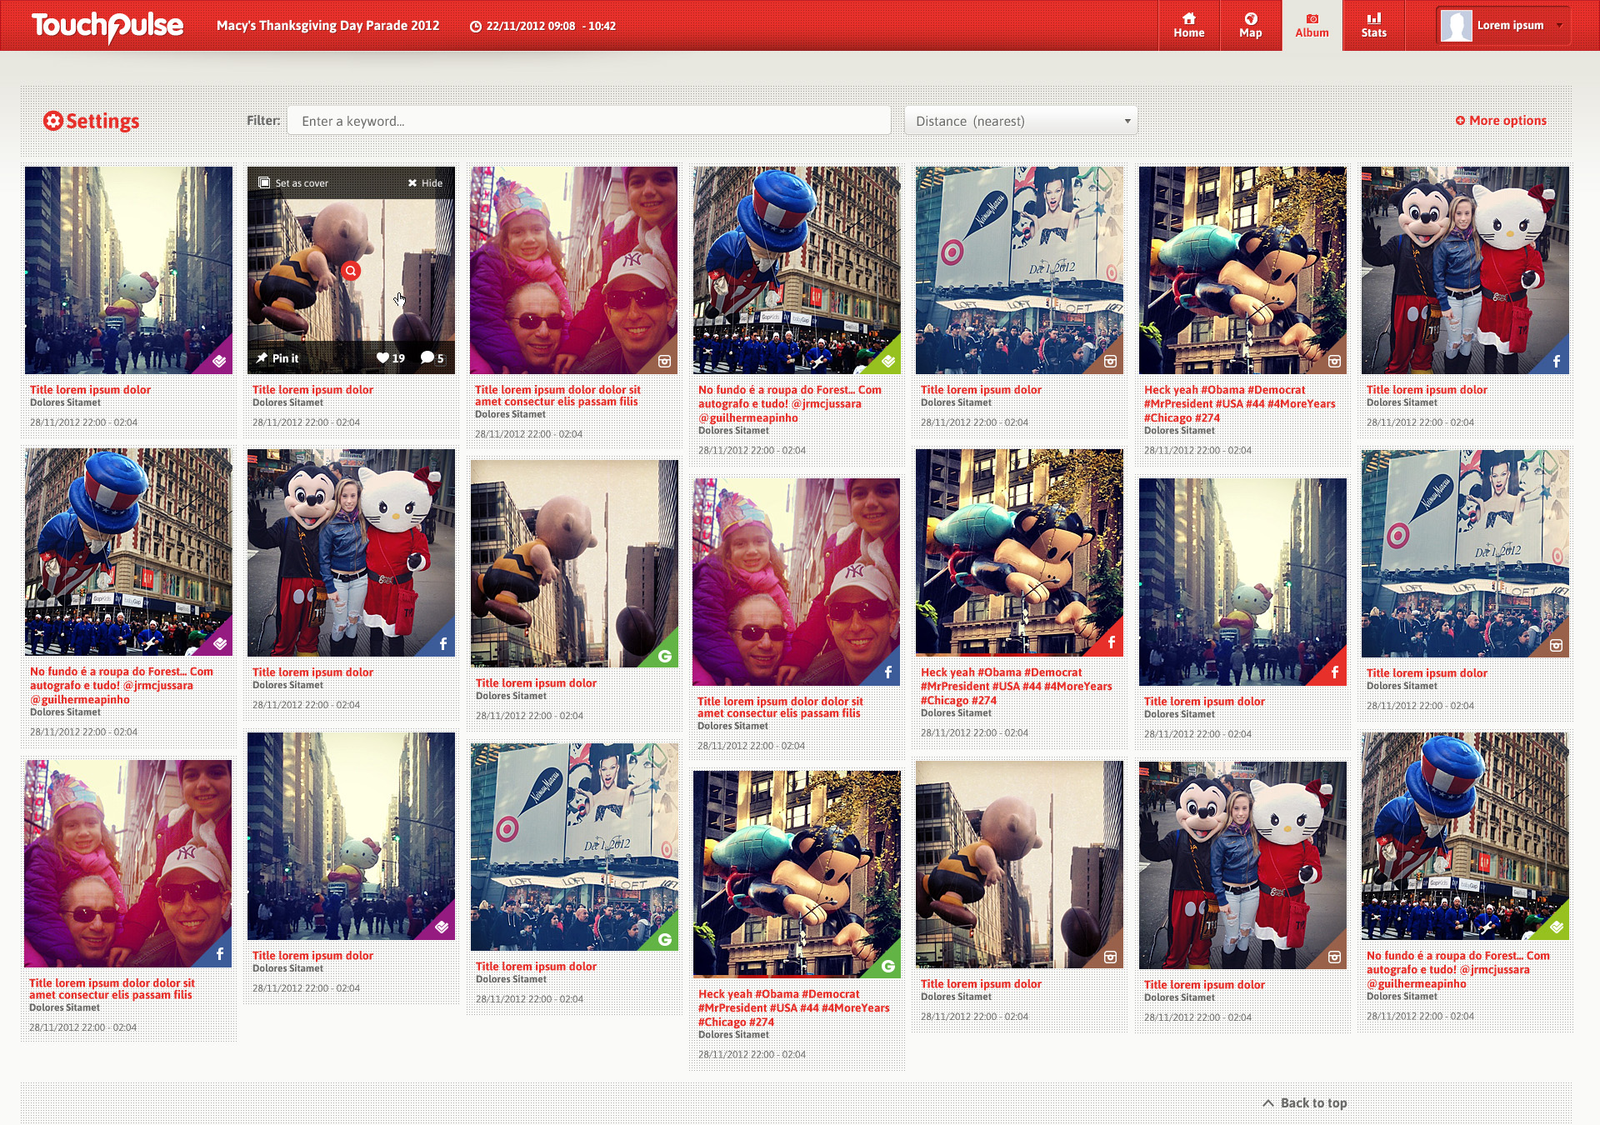Image resolution: width=1600 pixels, height=1125 pixels.
Task: Click the red magnifier zoom icon
Action: pos(351,271)
